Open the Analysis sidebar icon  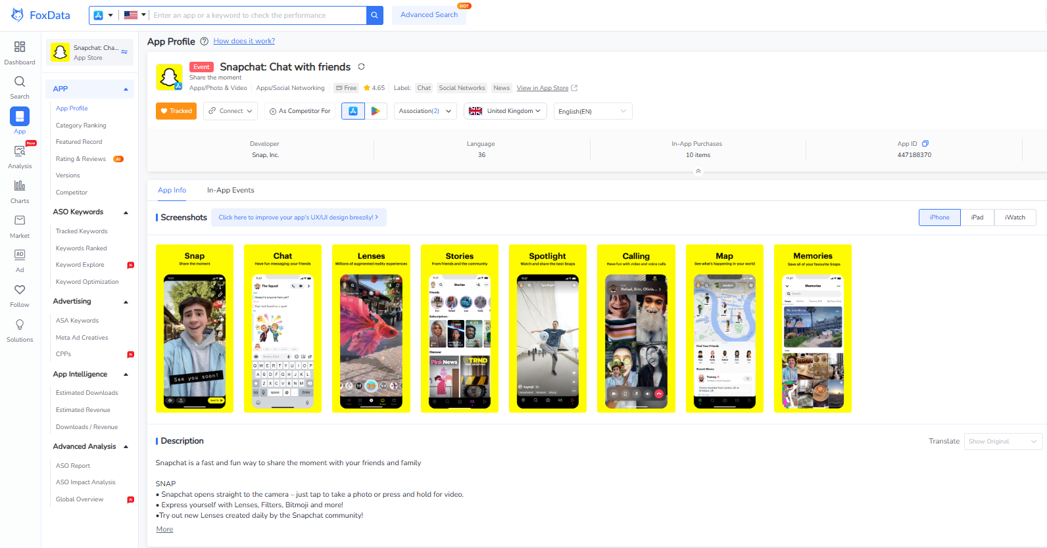pyautogui.click(x=20, y=151)
